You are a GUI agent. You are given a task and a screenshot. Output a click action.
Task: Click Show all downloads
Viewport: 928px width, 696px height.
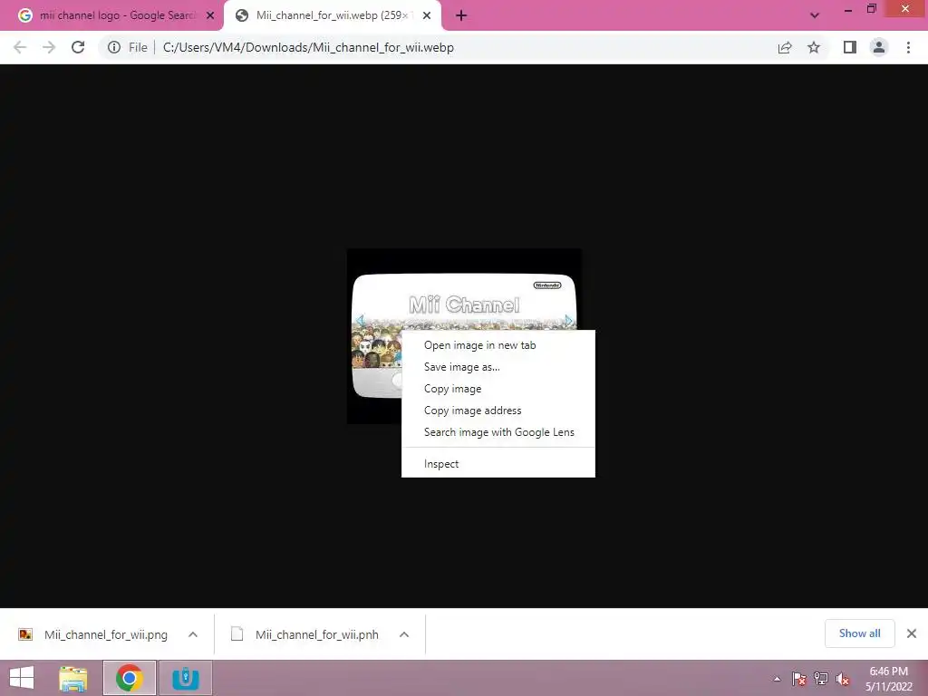pyautogui.click(x=859, y=633)
